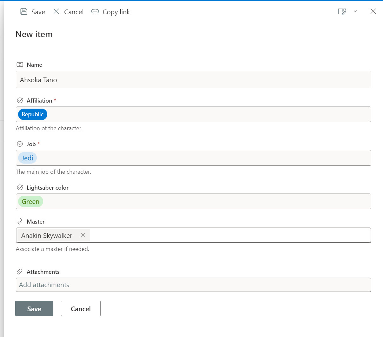Open the edit form icon at top right

click(342, 12)
